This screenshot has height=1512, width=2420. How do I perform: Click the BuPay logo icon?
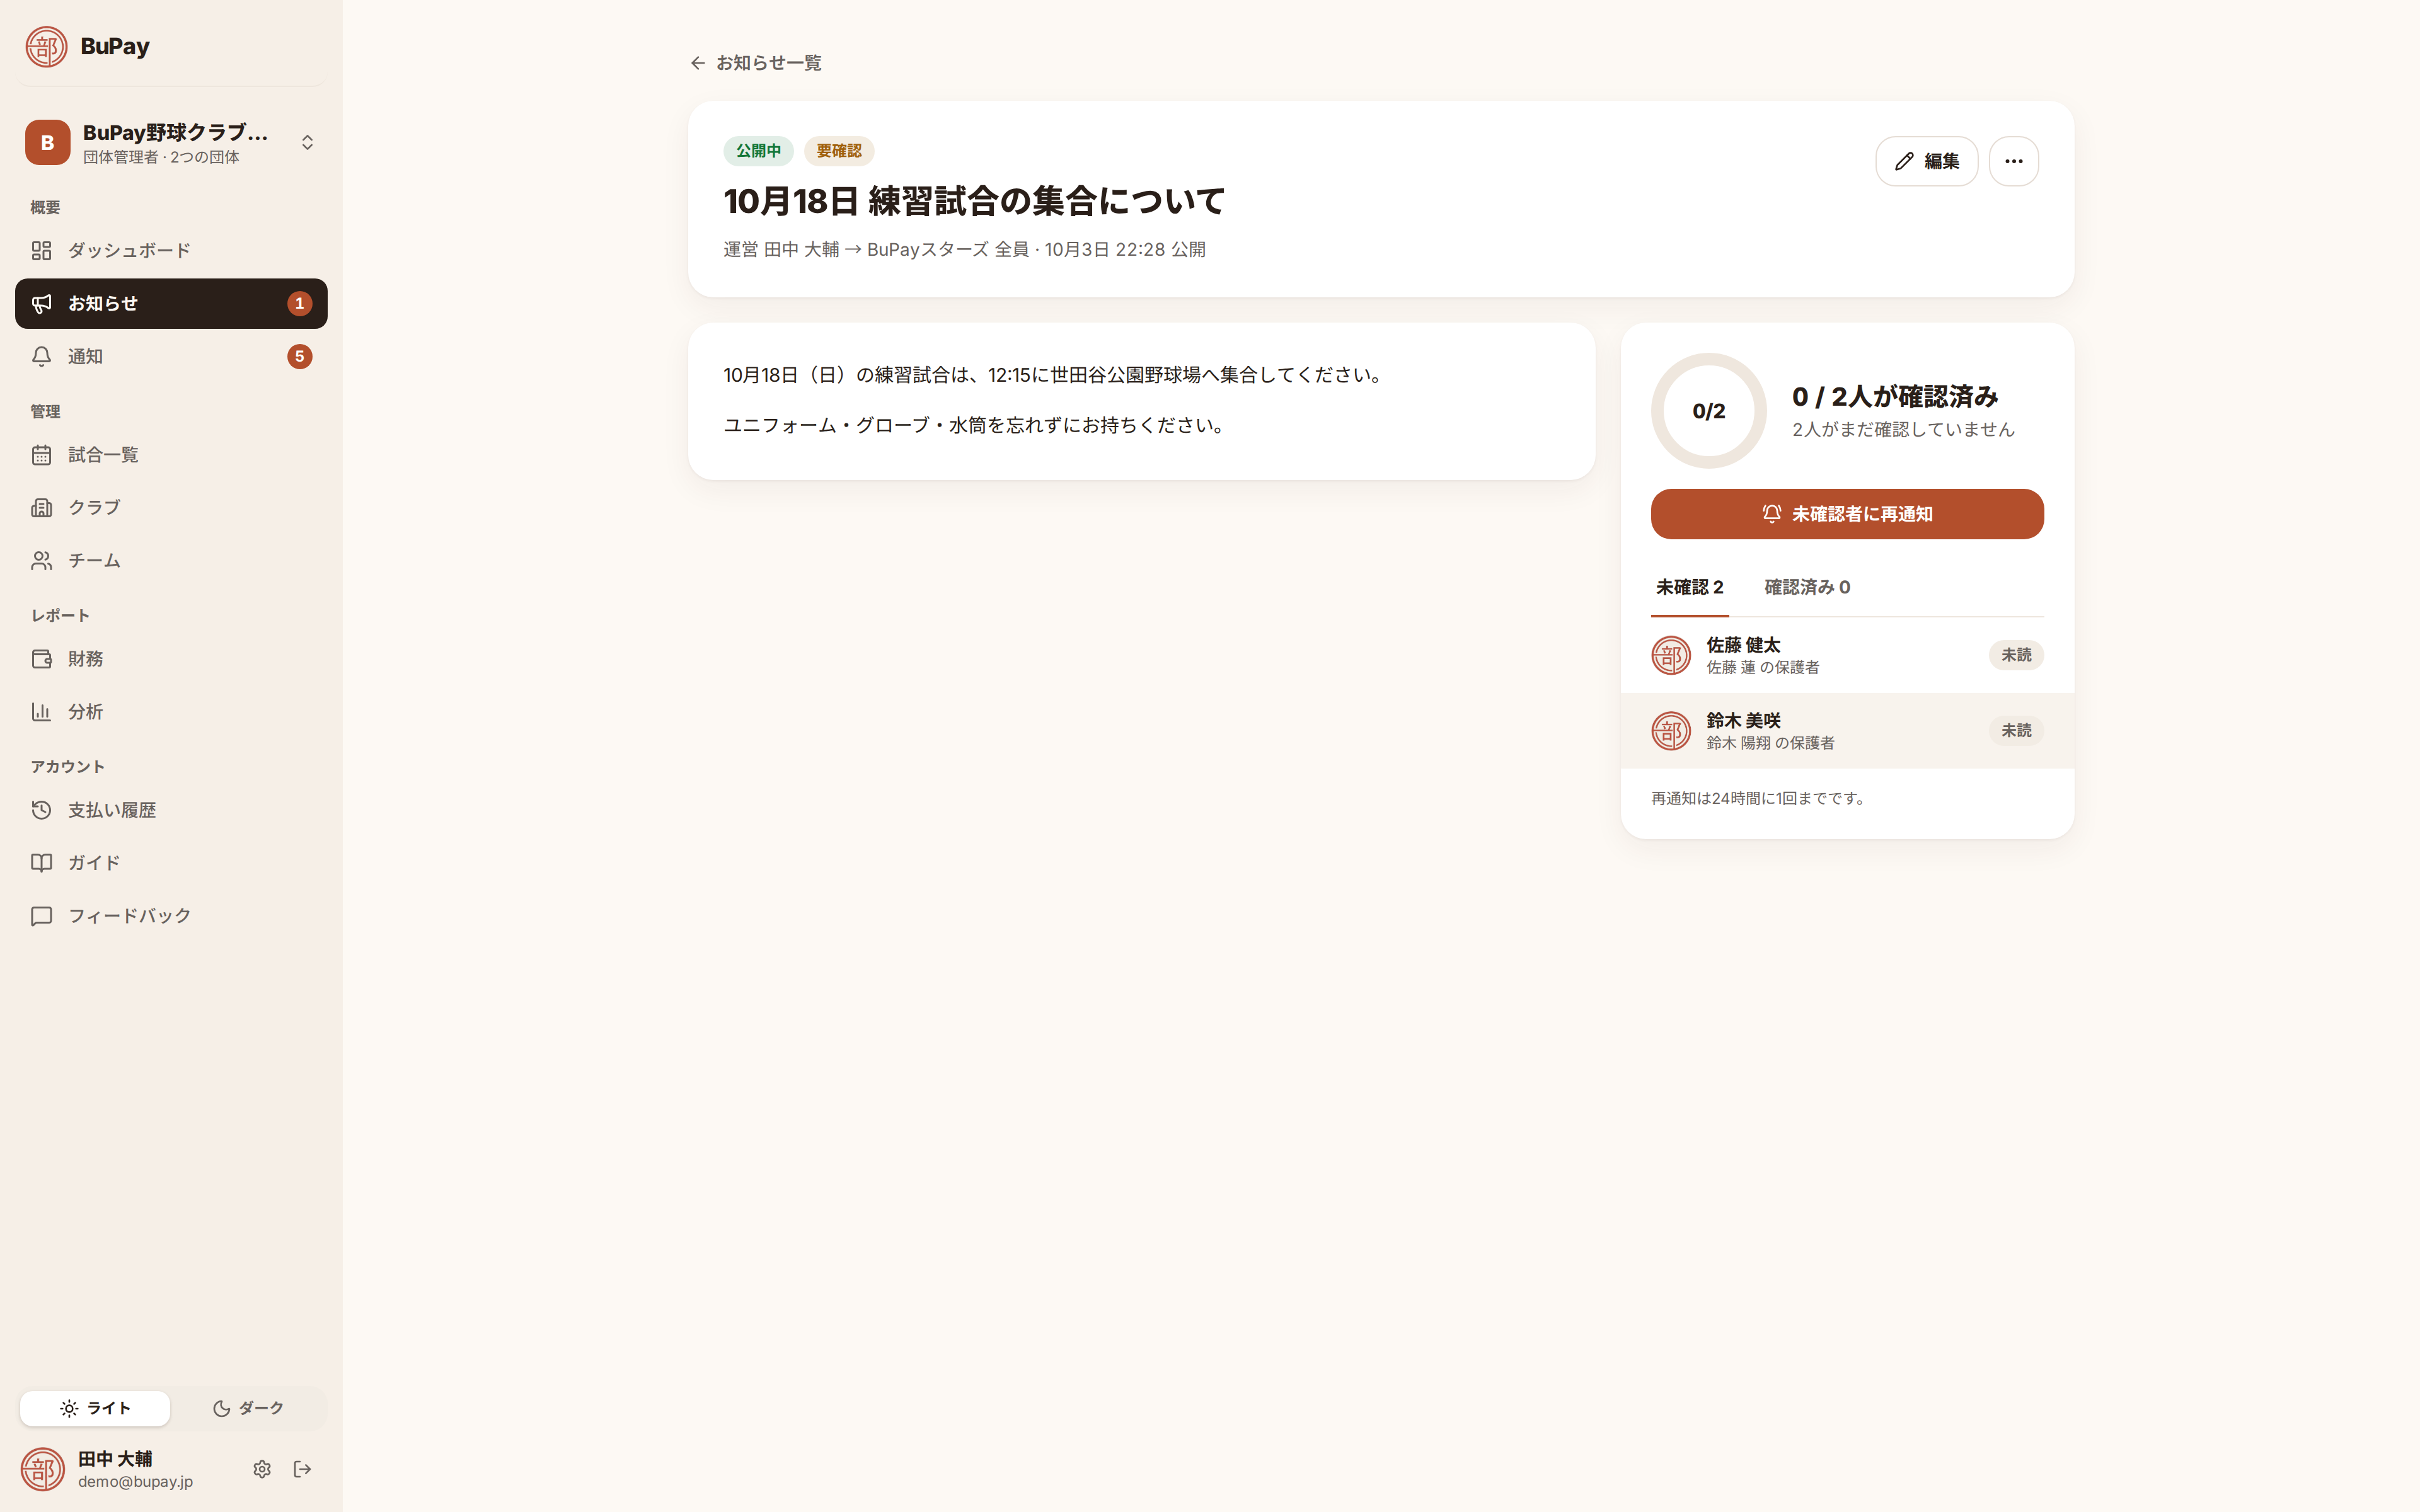pyautogui.click(x=46, y=47)
